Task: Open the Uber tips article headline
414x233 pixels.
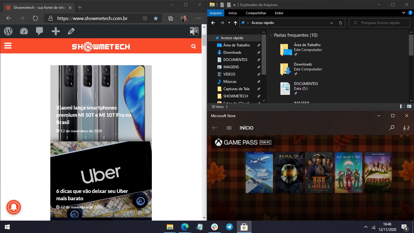Action: point(92,195)
